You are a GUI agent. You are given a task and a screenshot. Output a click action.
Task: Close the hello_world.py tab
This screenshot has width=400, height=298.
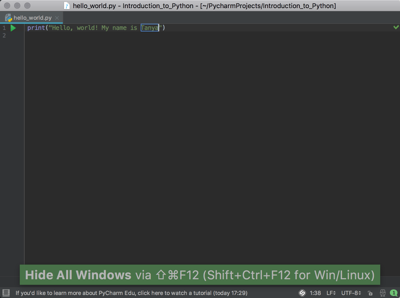pos(57,18)
